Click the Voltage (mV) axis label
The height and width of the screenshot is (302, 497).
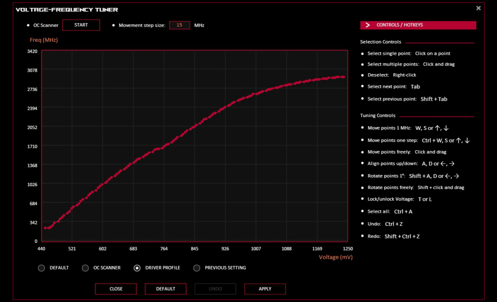[x=336, y=257]
